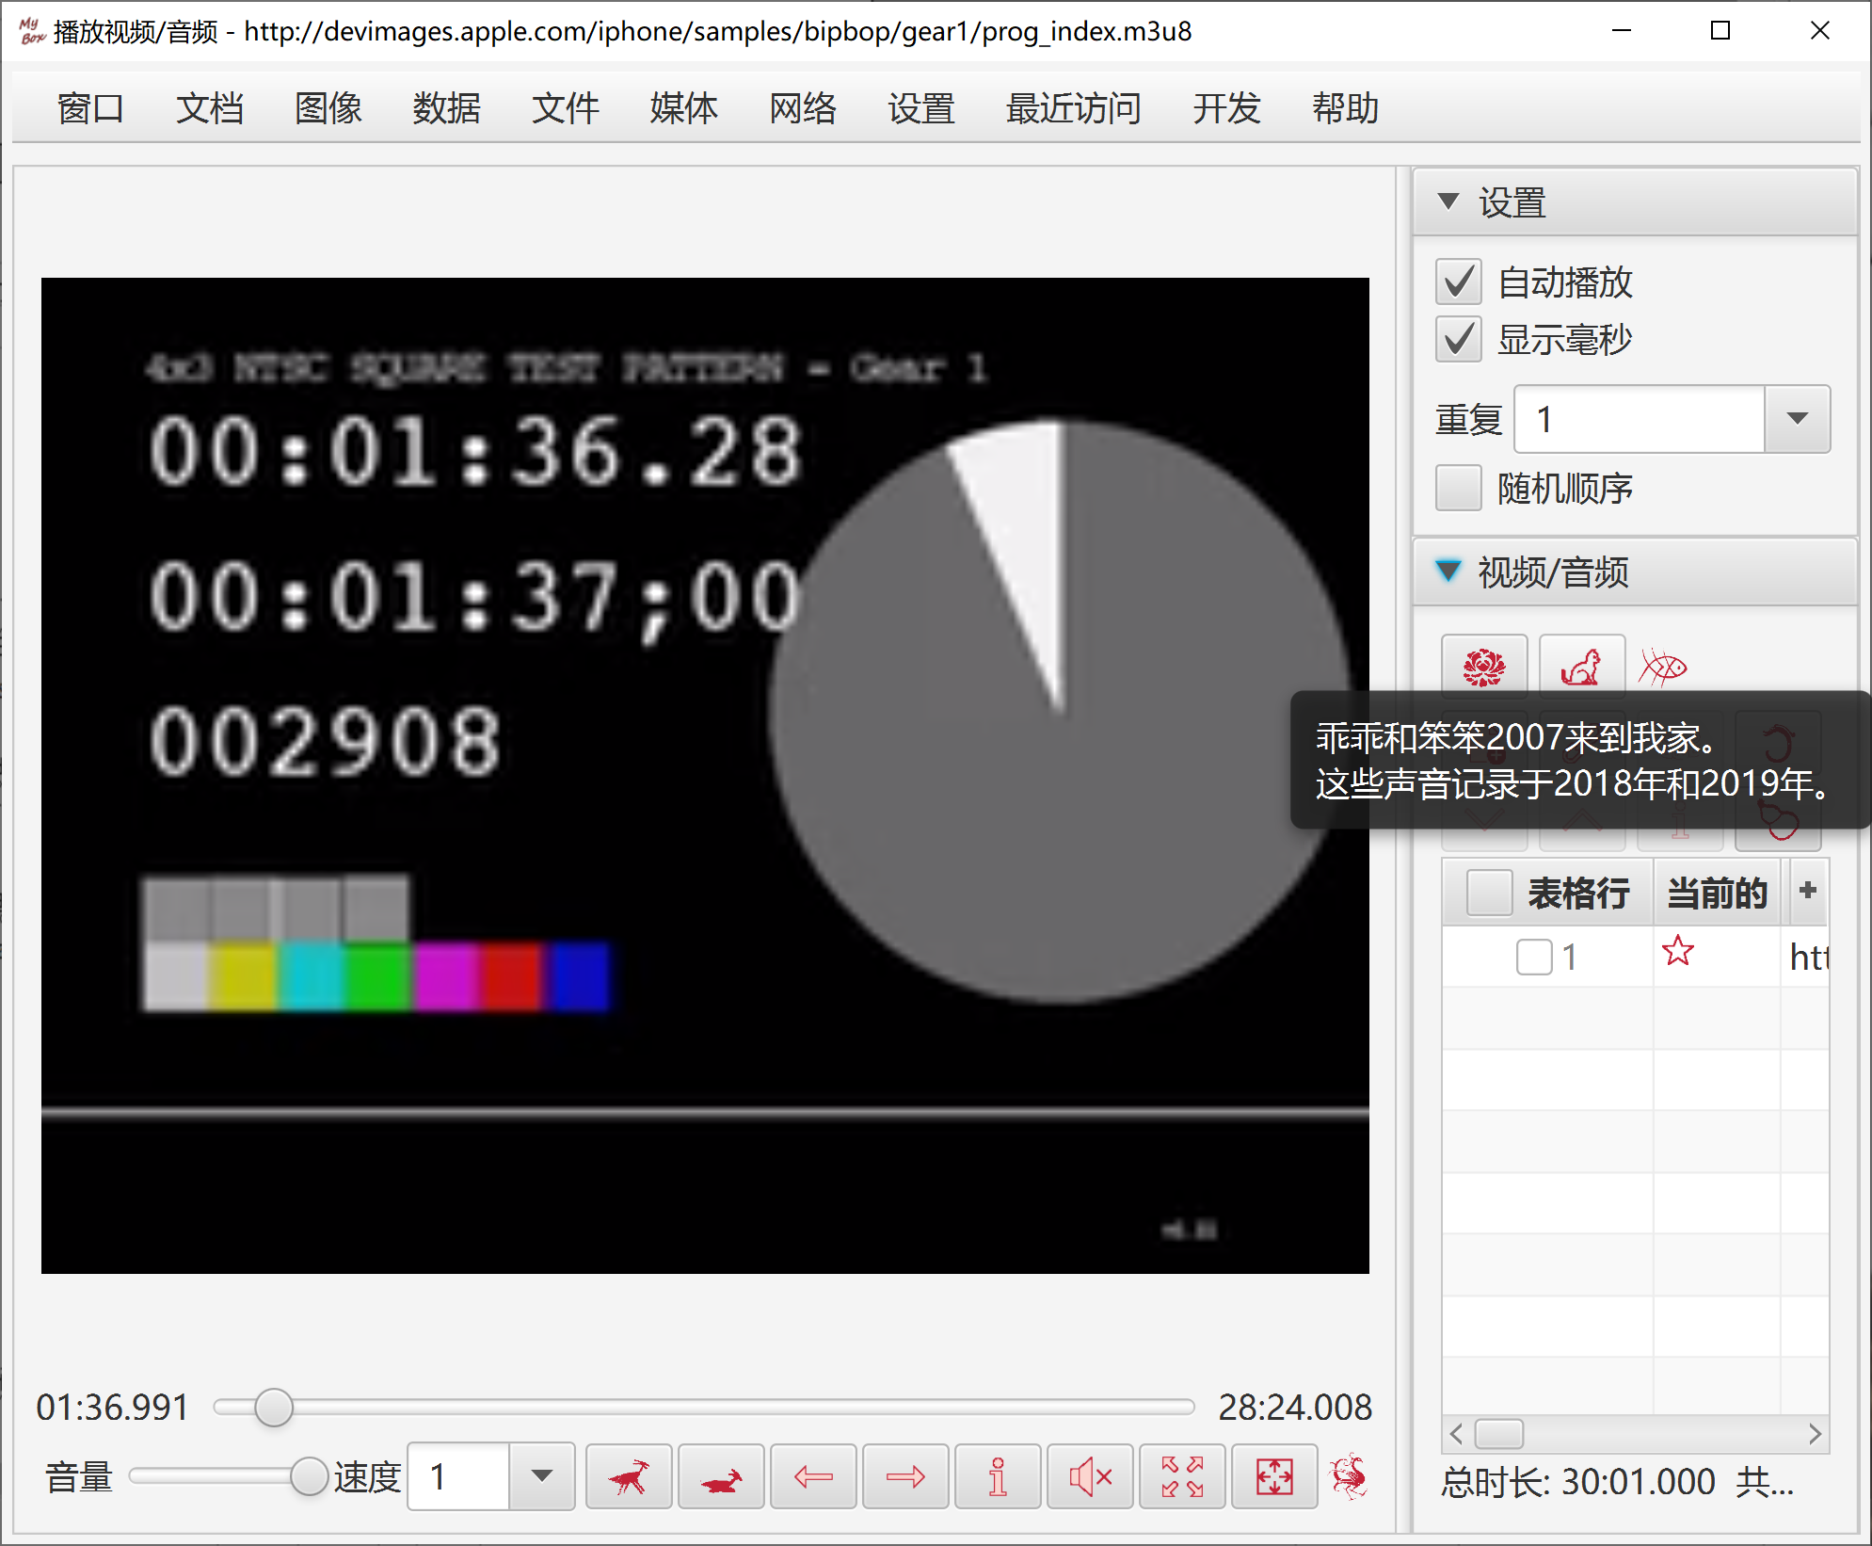This screenshot has height=1546, width=1872.
Task: Click the 速度 label
Action: [x=367, y=1476]
